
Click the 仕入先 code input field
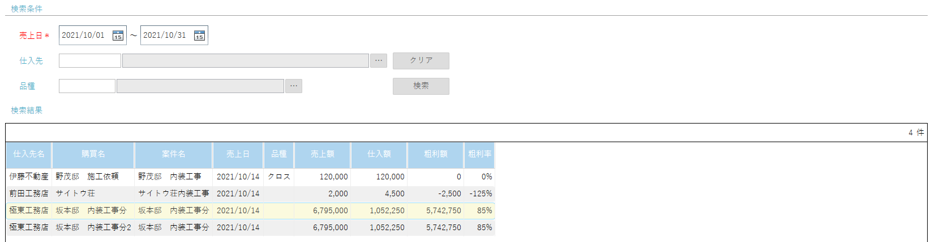(89, 60)
